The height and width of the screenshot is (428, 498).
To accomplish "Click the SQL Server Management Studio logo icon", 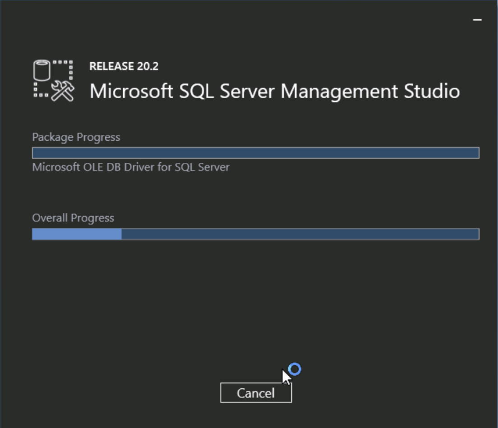I will click(x=54, y=81).
